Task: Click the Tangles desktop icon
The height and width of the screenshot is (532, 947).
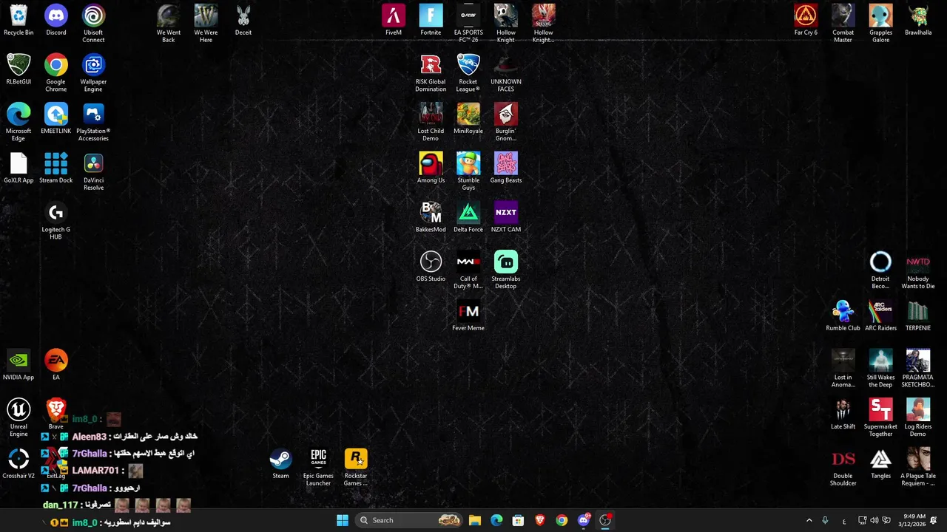Action: [880, 463]
